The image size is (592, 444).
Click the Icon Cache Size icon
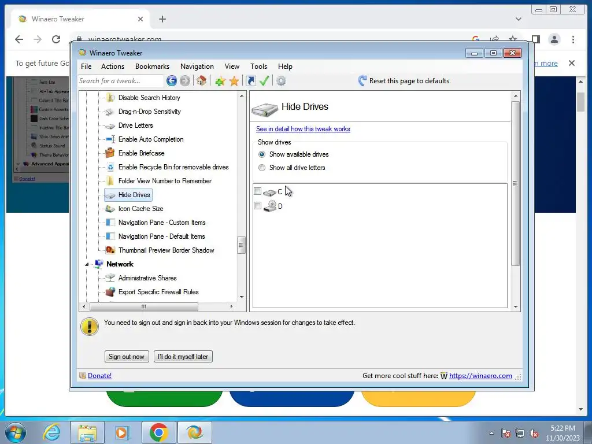[110, 209]
